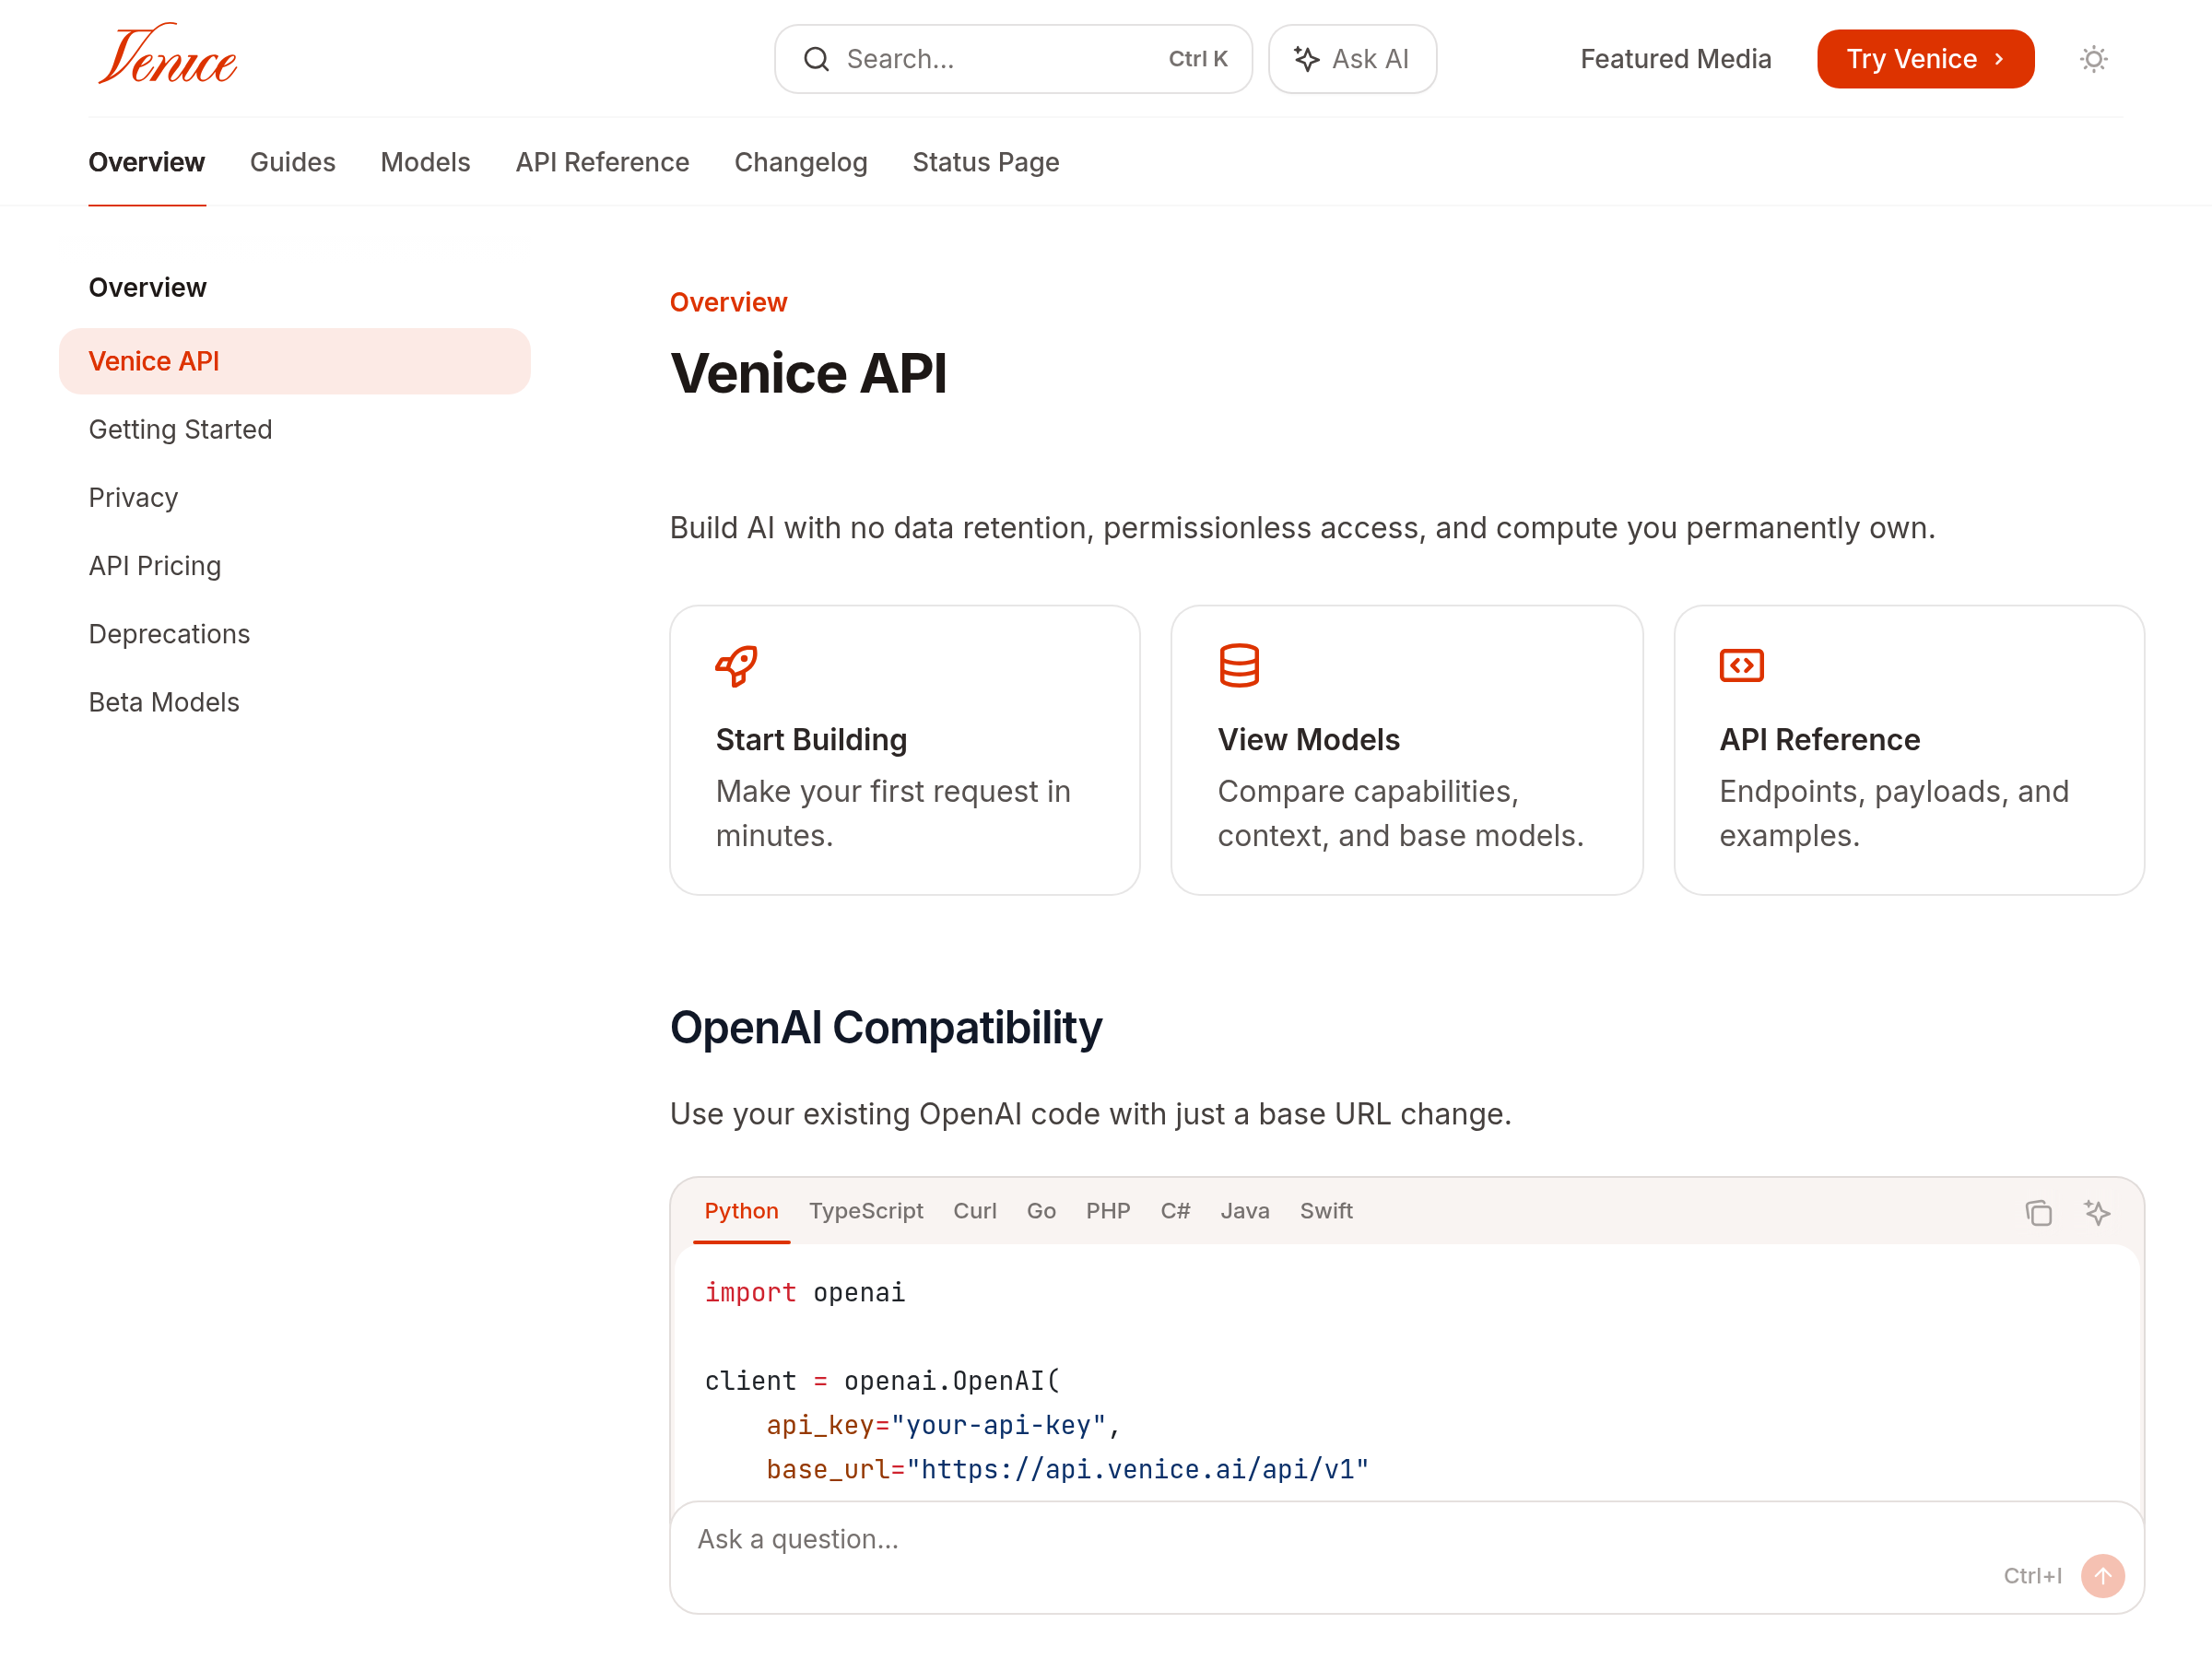This screenshot has height=1659, width=2212.
Task: Click the Overview sidebar section header
Action: [148, 288]
